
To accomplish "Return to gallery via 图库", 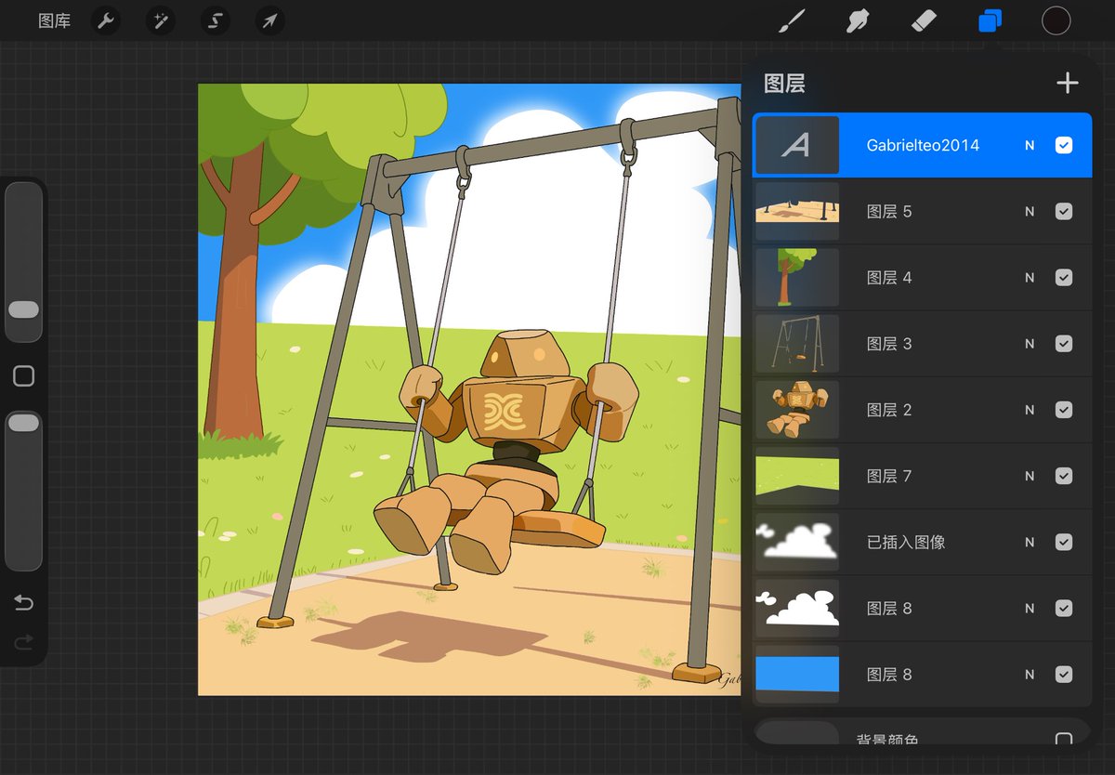I will [55, 20].
